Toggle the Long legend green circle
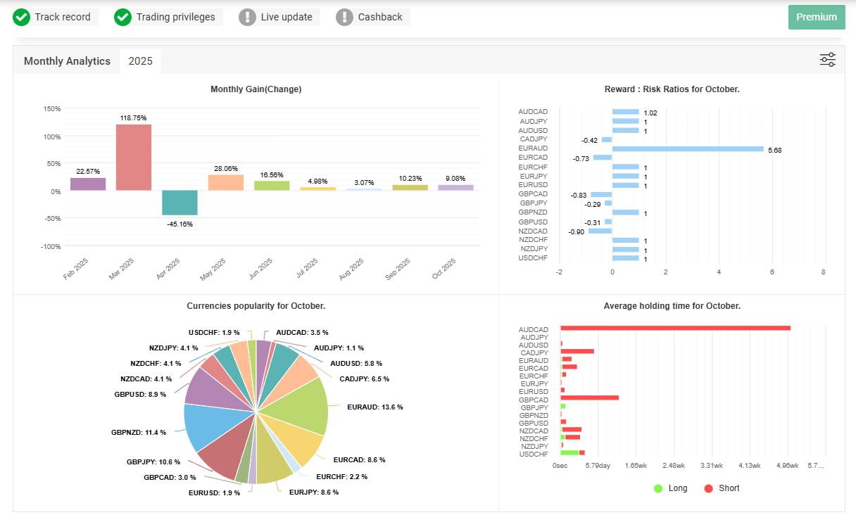This screenshot has height=515, width=856. coord(659,488)
